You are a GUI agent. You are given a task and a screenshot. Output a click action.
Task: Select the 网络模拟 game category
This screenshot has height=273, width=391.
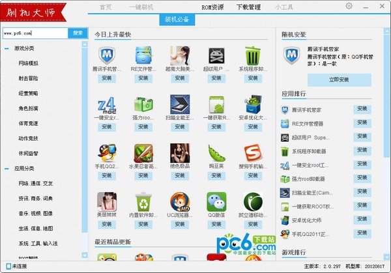28,63
